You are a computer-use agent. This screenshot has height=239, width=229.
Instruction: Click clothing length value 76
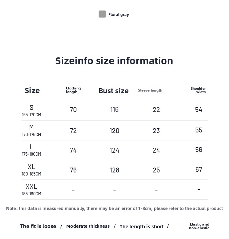(x=73, y=170)
